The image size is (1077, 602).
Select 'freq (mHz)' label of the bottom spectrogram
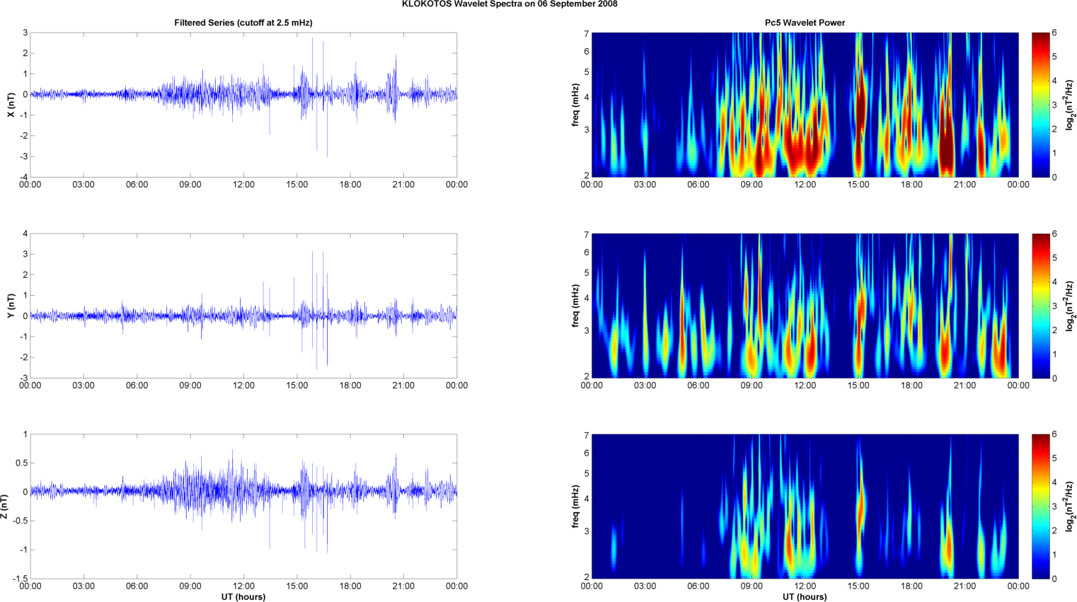pos(576,507)
